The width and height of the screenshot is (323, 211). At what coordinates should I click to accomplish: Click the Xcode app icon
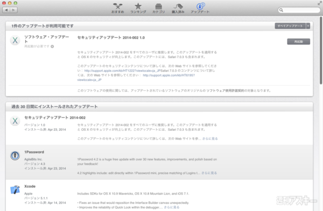pos(15,189)
